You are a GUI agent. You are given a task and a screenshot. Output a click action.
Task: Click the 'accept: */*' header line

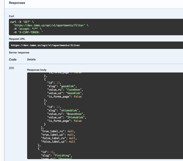[27, 29]
